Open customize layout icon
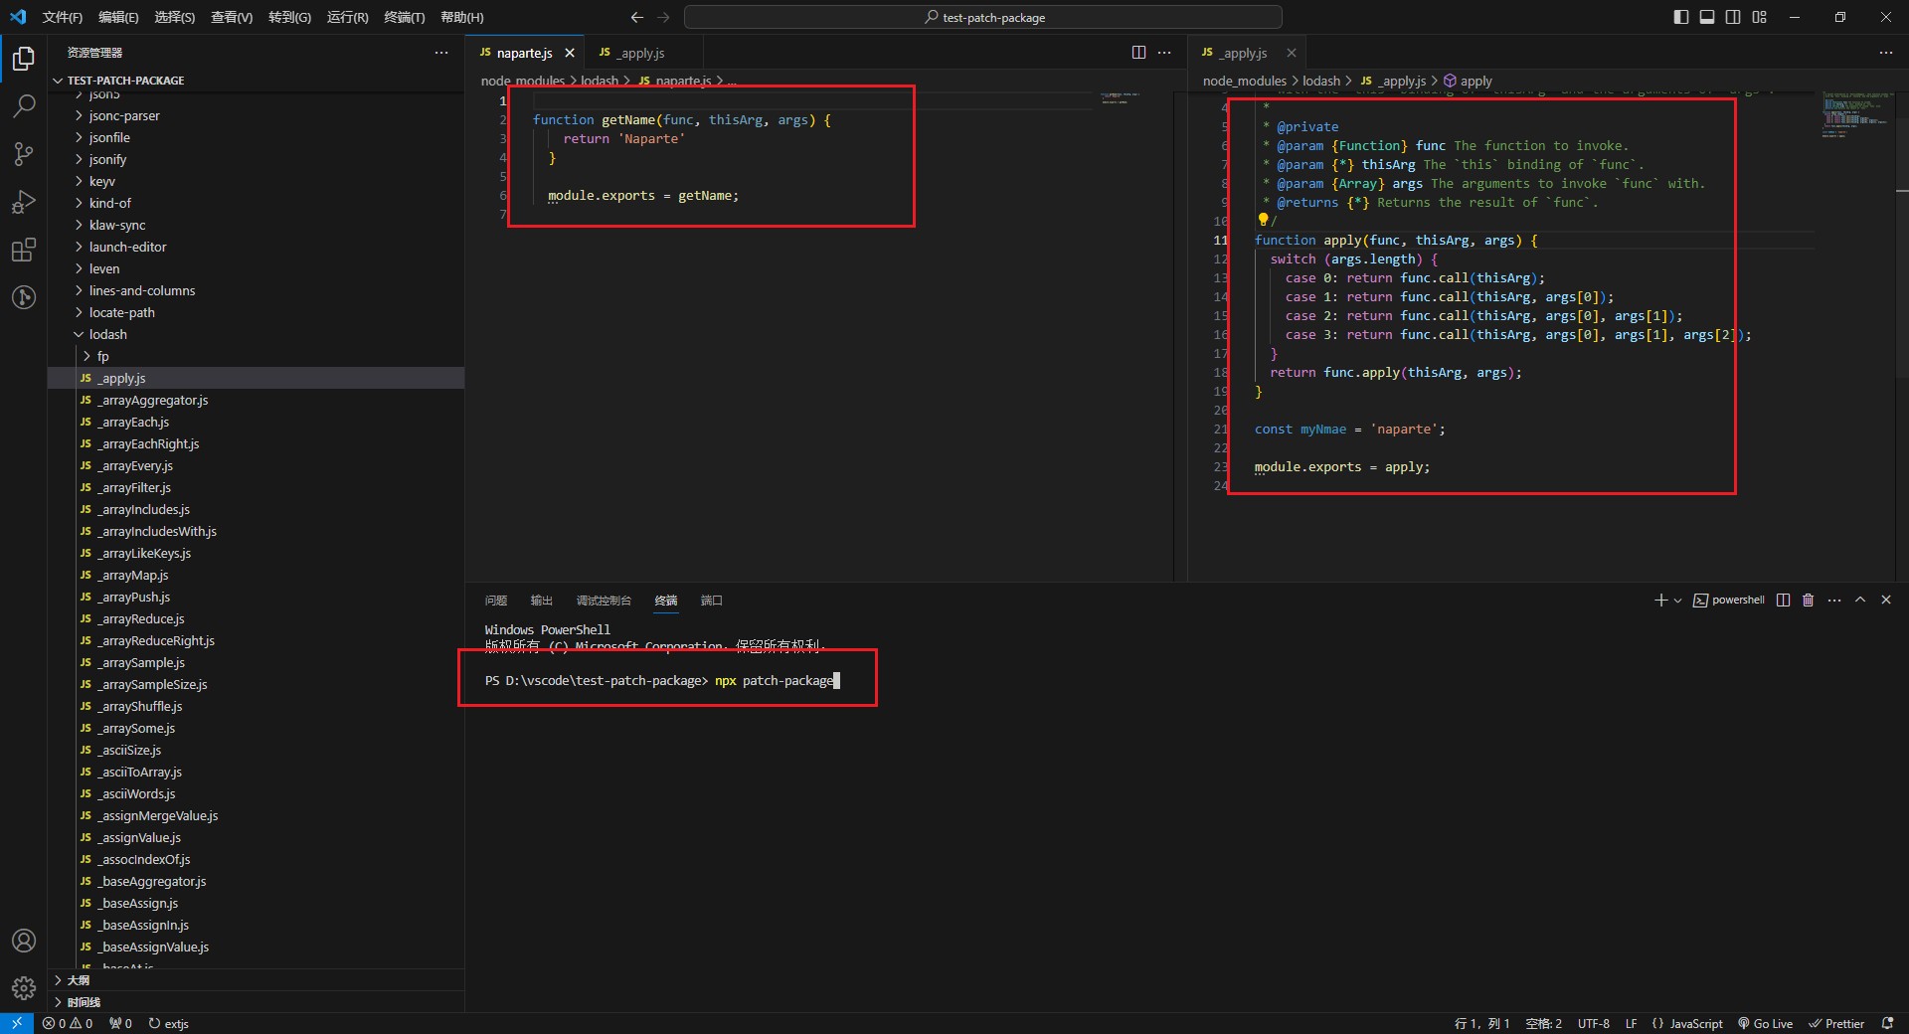1909x1034 pixels. click(x=1760, y=17)
